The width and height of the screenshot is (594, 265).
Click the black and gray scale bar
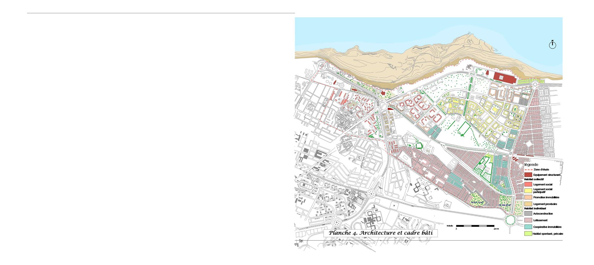coord(475,226)
